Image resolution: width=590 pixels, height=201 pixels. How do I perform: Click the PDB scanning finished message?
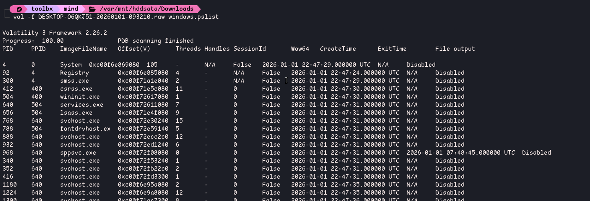(156, 41)
